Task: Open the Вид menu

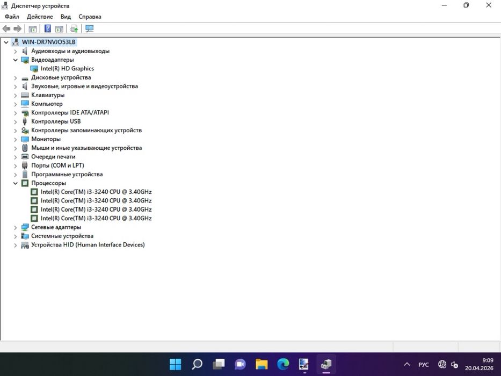Action: (66, 17)
